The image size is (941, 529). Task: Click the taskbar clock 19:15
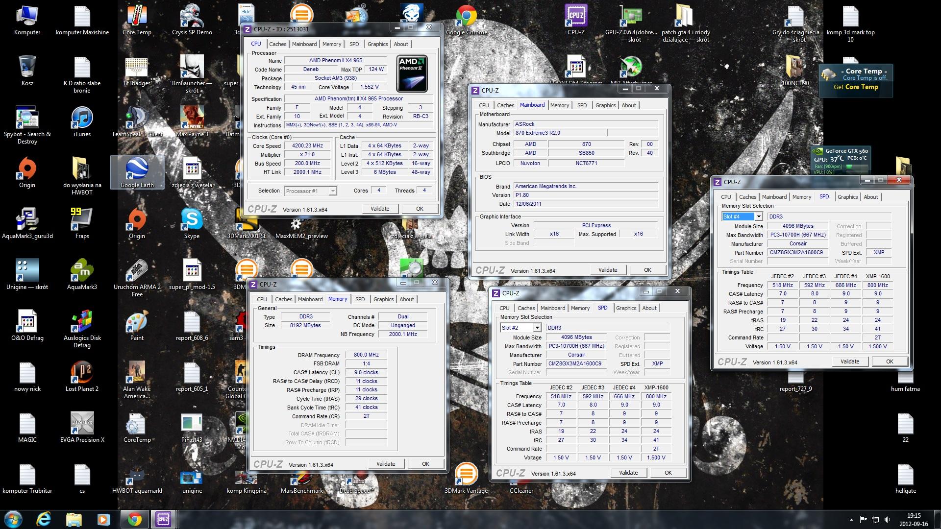click(x=913, y=519)
